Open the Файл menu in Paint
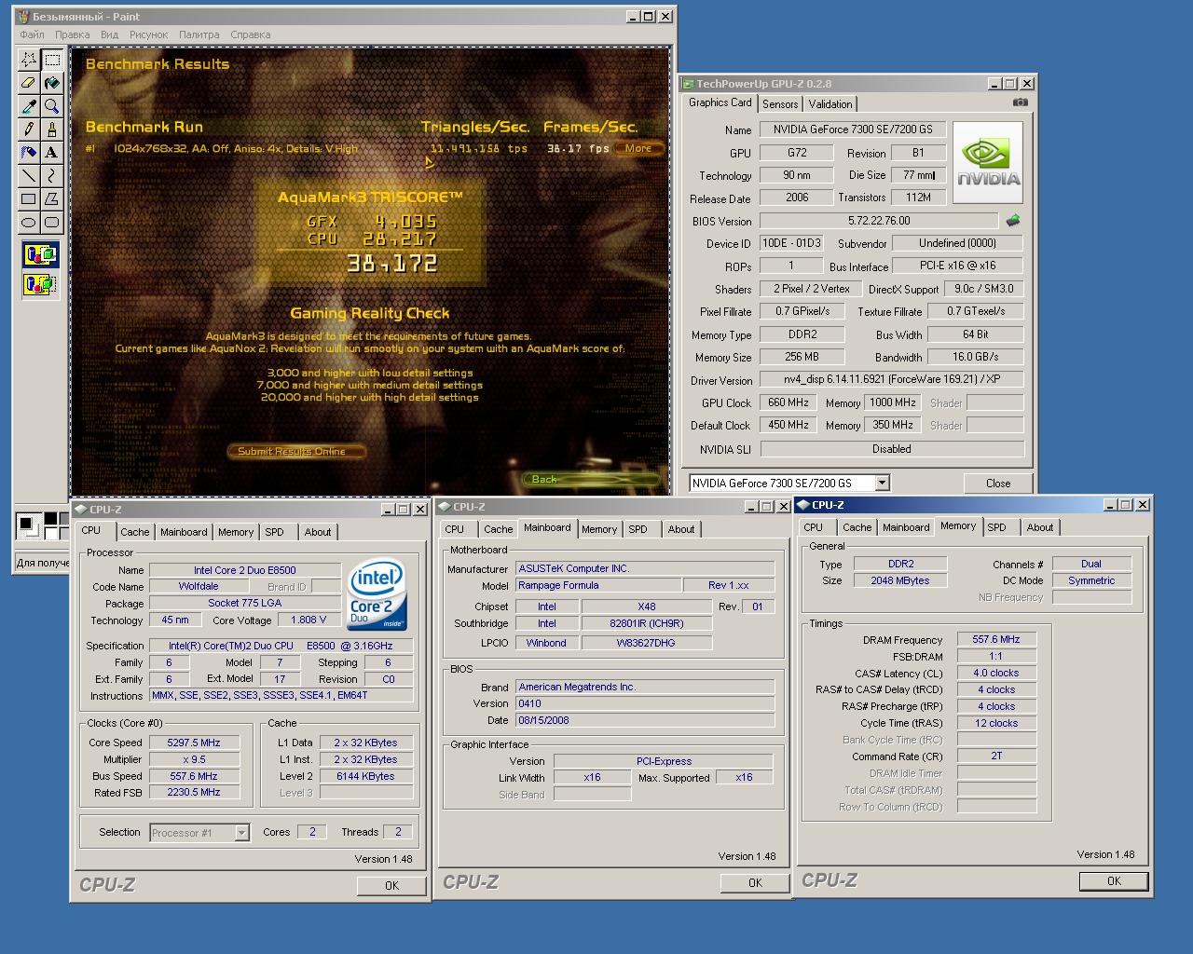1193x954 pixels. click(x=32, y=34)
